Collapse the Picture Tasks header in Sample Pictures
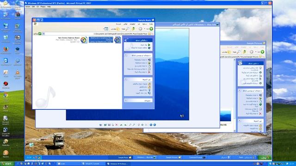The width and height of the screenshot is (296, 166). (x=251, y=63)
